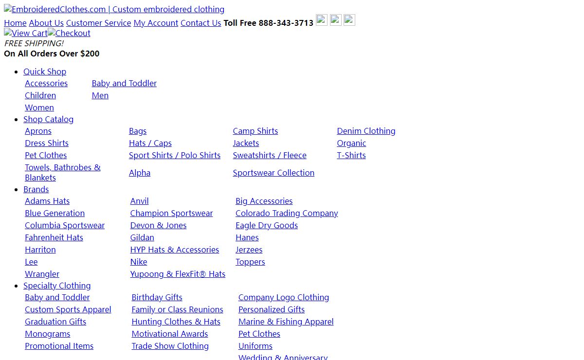Screen dimensions: 584x360
Task: Open Hunting Clothes & Hats
Action: (x=176, y=322)
